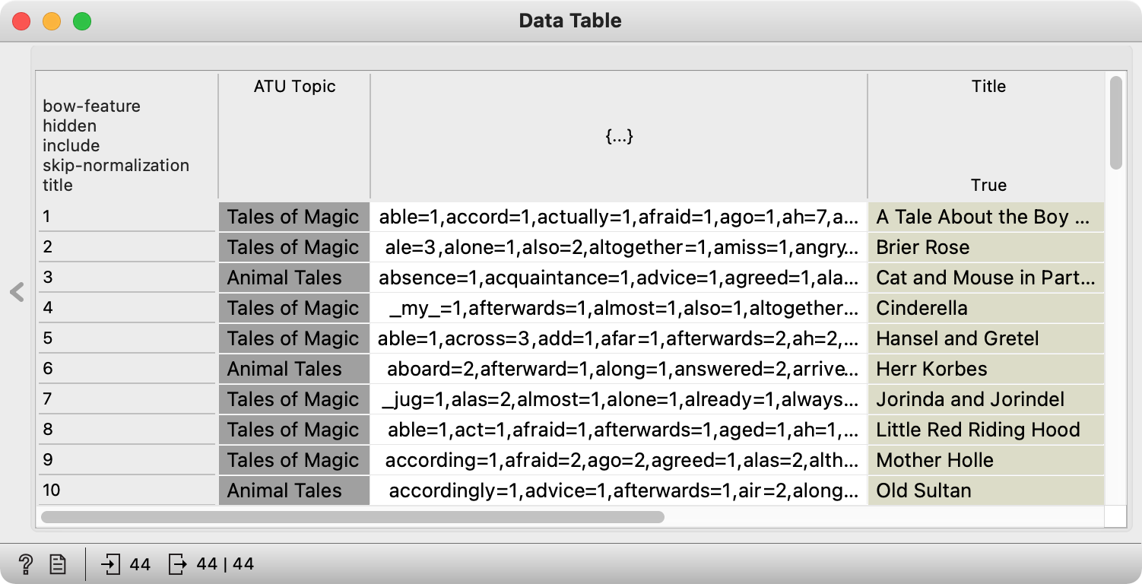Click the table corner header with bow-feature labels
The width and height of the screenshot is (1142, 584).
click(x=127, y=136)
